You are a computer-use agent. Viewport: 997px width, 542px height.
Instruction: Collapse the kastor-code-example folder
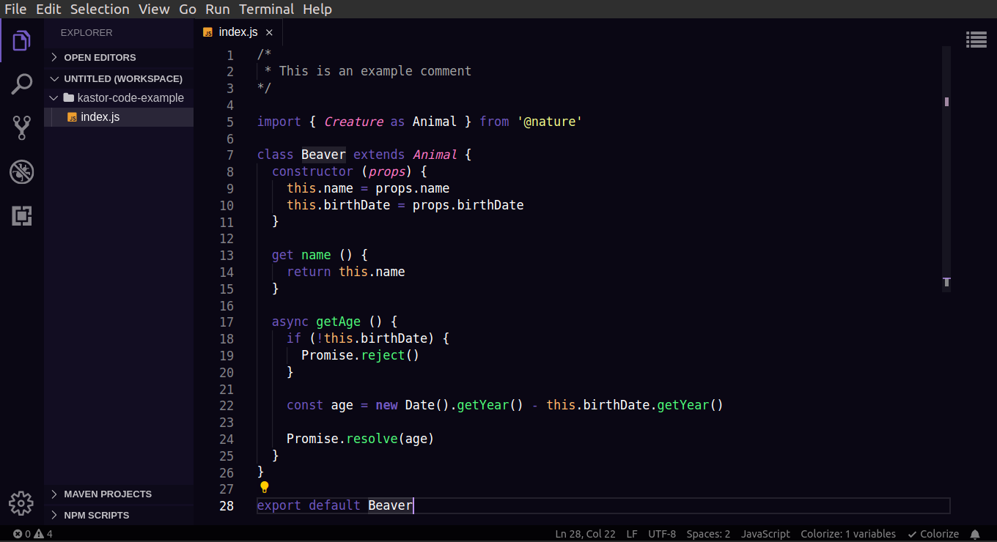[54, 97]
